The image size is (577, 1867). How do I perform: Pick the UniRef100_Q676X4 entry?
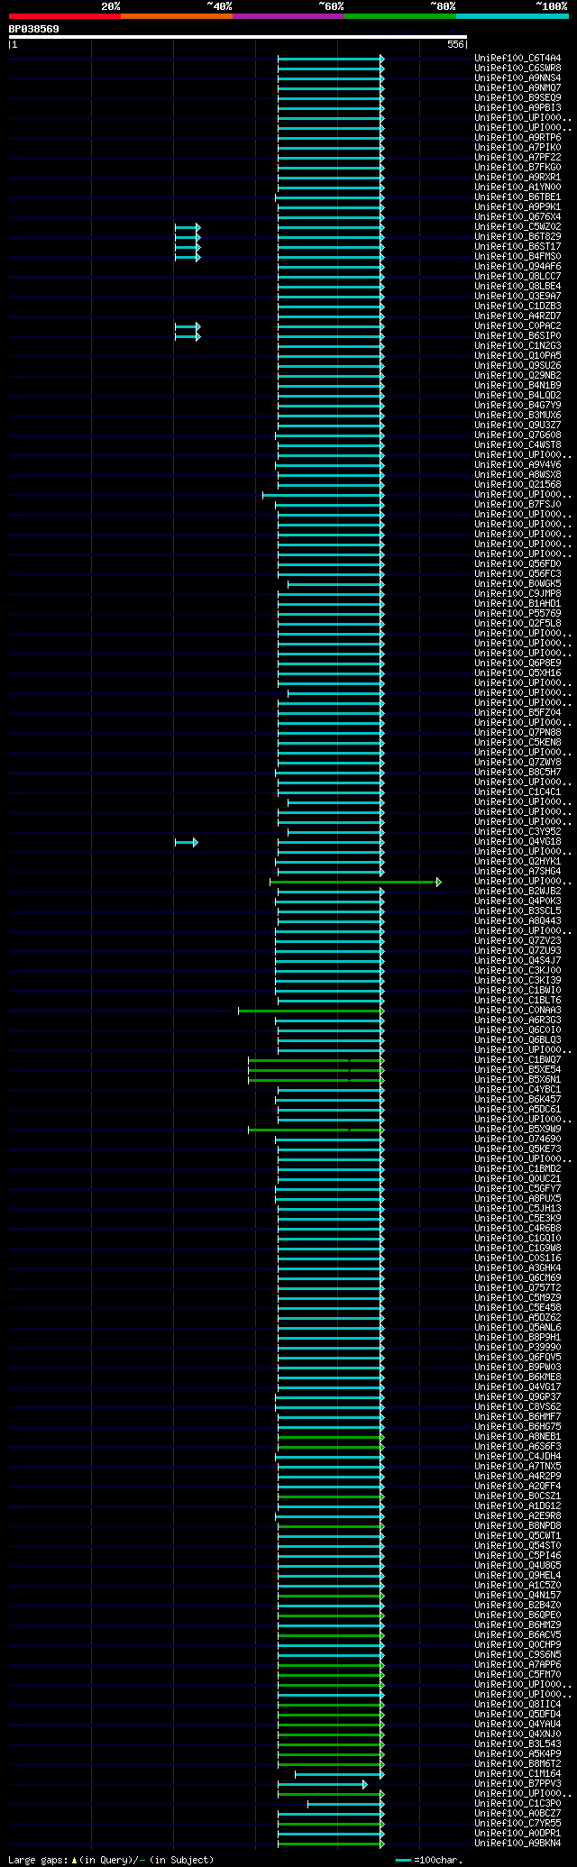tap(517, 217)
